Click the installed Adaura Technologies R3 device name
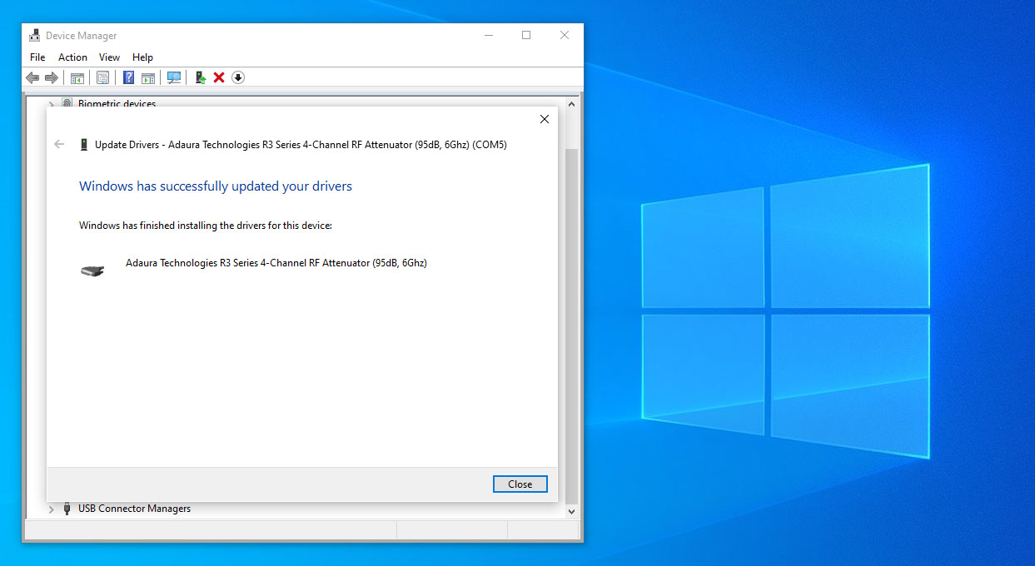Screen dimensions: 1035x566 pyautogui.click(x=276, y=263)
